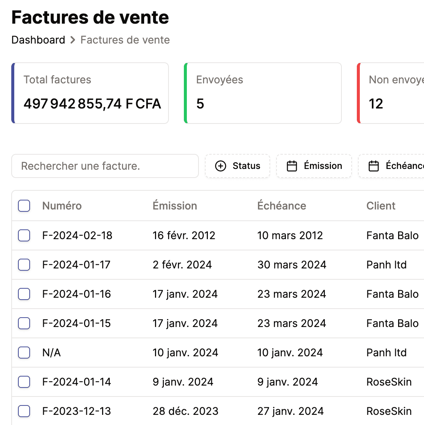Open invoice F-2024-01-16 from the table
424x425 pixels.
coord(76,294)
